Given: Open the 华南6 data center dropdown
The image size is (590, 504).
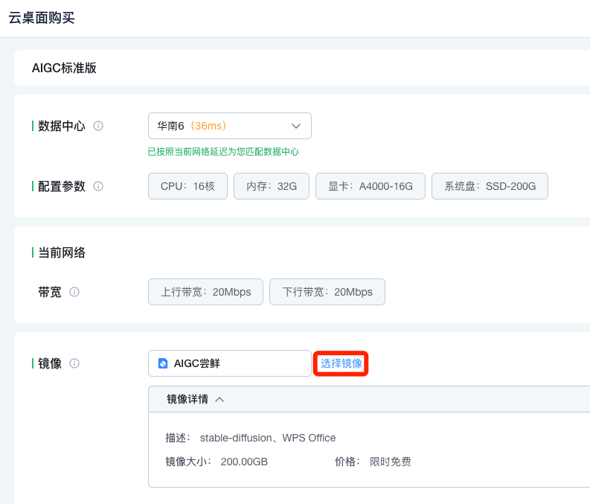Looking at the screenshot, I should tap(230, 126).
